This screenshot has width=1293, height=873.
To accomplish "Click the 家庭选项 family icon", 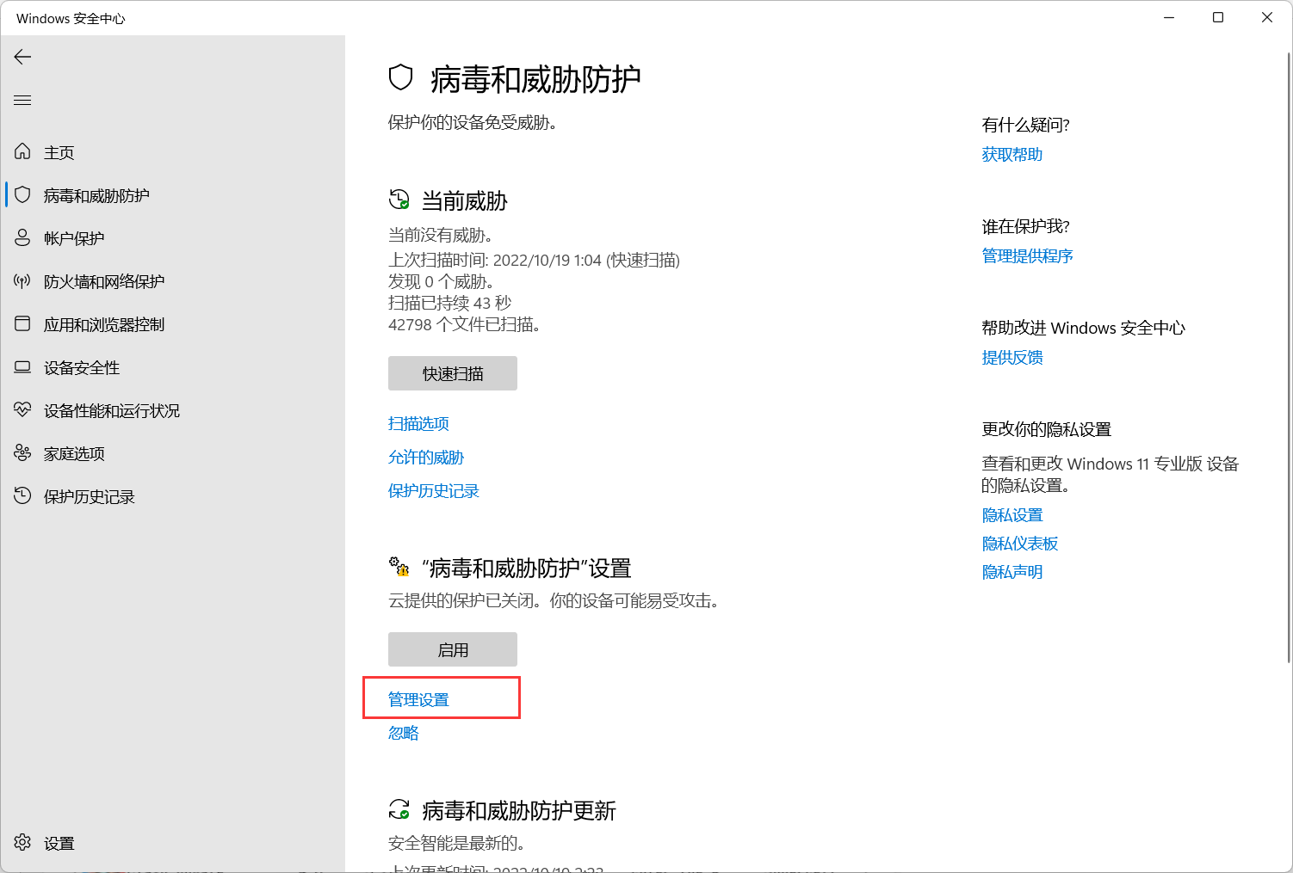I will coord(23,453).
